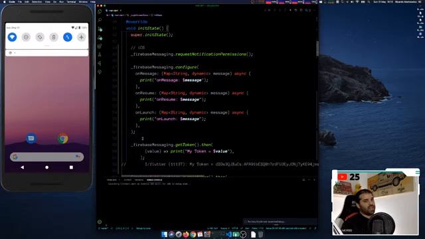
Task: Click the notifications bell in status bar
Action: (x=315, y=228)
